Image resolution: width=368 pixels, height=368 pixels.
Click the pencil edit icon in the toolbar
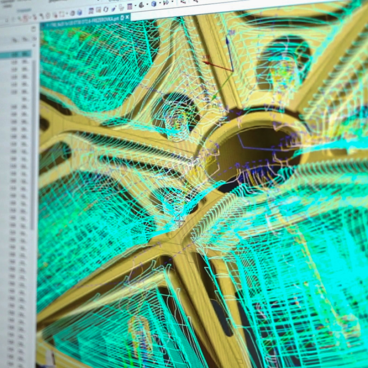(x=113, y=9)
